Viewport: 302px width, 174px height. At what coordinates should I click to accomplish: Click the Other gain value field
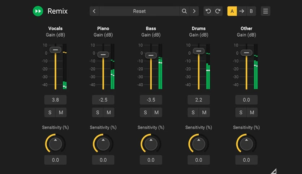(246, 100)
